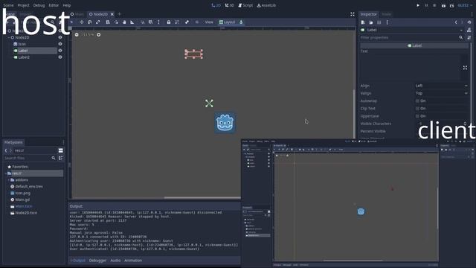This screenshot has height=268, width=476.
Task: Collapse the res:// folder in FileSystem
Action: click(x=5, y=173)
